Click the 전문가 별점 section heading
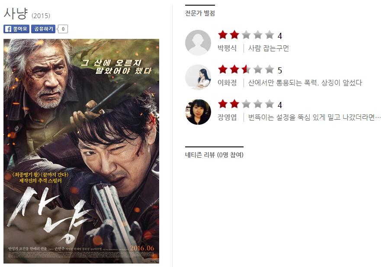 (x=200, y=13)
